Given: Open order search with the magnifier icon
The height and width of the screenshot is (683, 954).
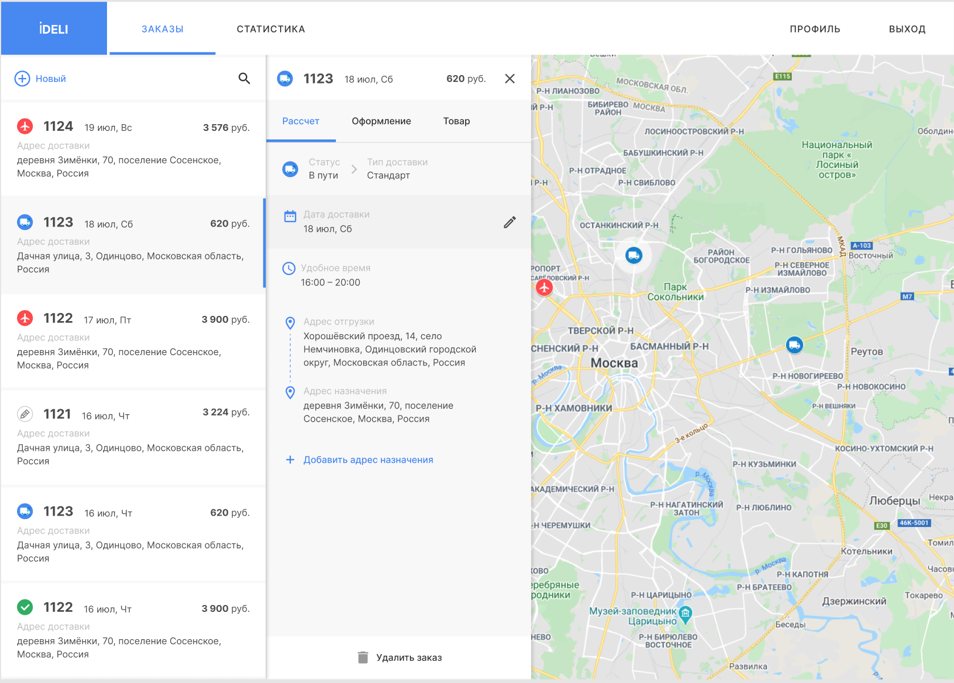Looking at the screenshot, I should click(244, 79).
